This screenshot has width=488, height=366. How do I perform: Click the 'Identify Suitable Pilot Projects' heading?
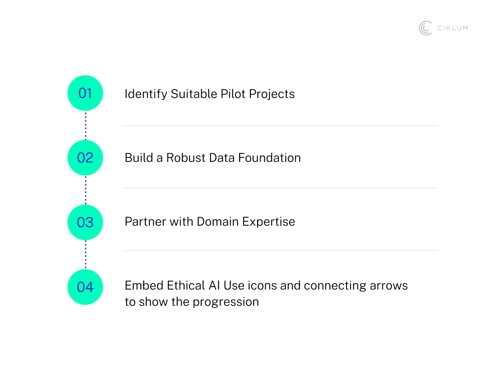[x=209, y=94]
